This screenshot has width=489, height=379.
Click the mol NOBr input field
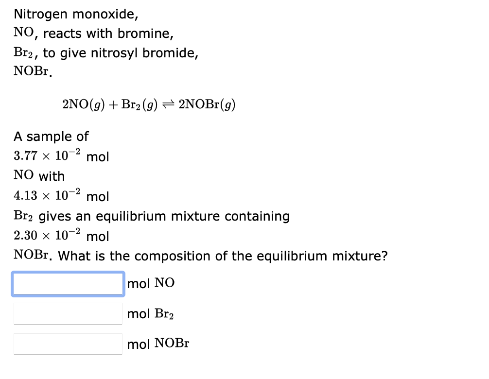coord(68,344)
